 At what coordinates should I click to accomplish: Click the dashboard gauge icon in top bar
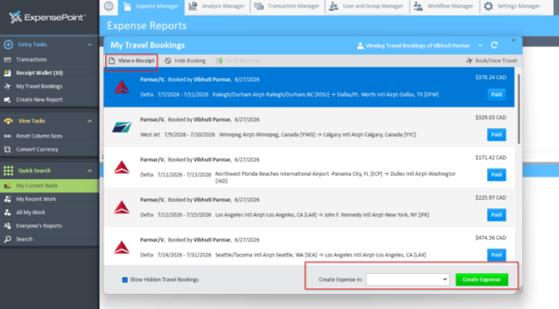click(x=108, y=6)
